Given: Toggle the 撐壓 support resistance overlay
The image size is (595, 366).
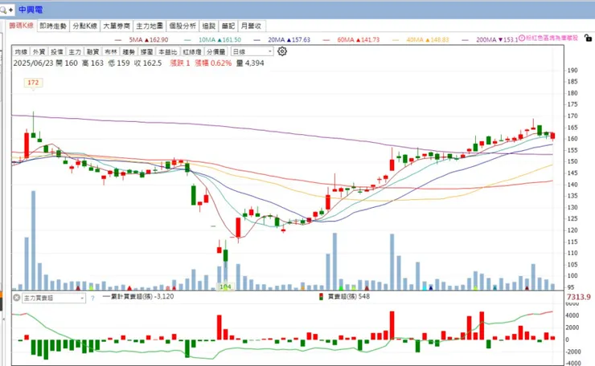Looking at the screenshot, I should (147, 51).
